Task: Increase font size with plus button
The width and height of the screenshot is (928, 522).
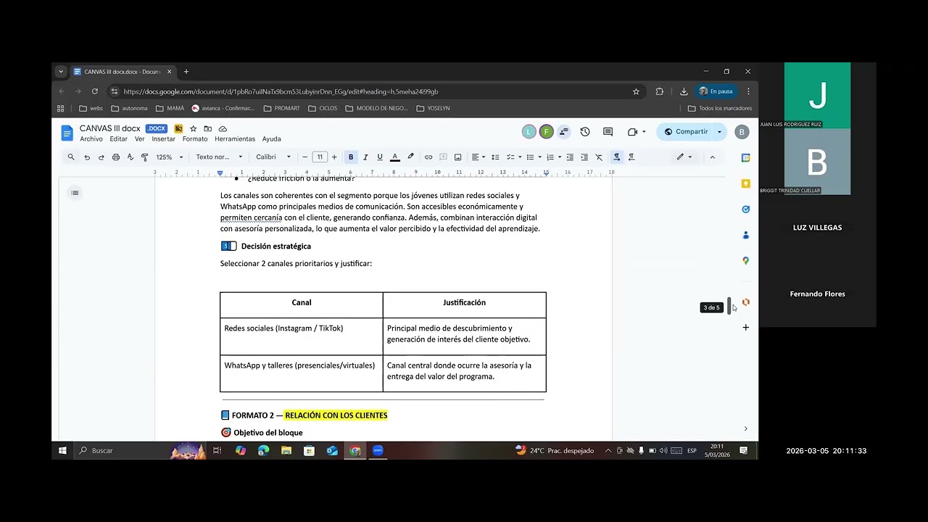Action: (334, 157)
